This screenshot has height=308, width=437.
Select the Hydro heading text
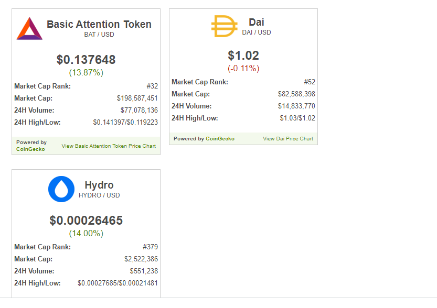[x=99, y=185]
